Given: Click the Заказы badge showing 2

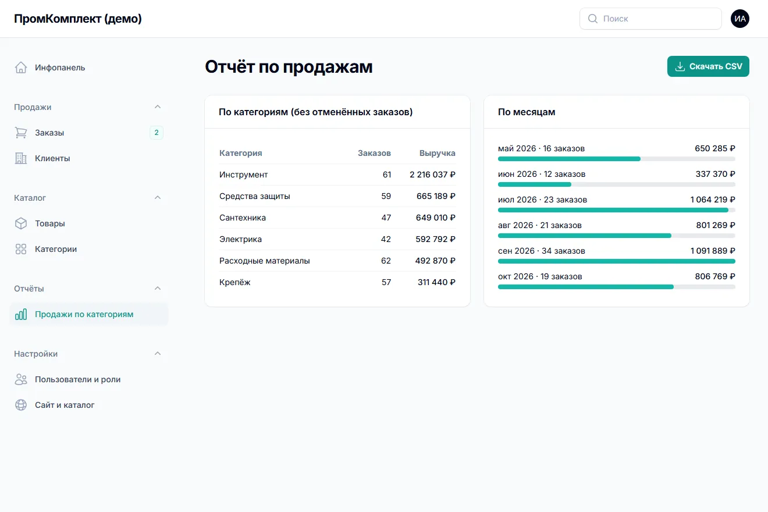Looking at the screenshot, I should [157, 133].
